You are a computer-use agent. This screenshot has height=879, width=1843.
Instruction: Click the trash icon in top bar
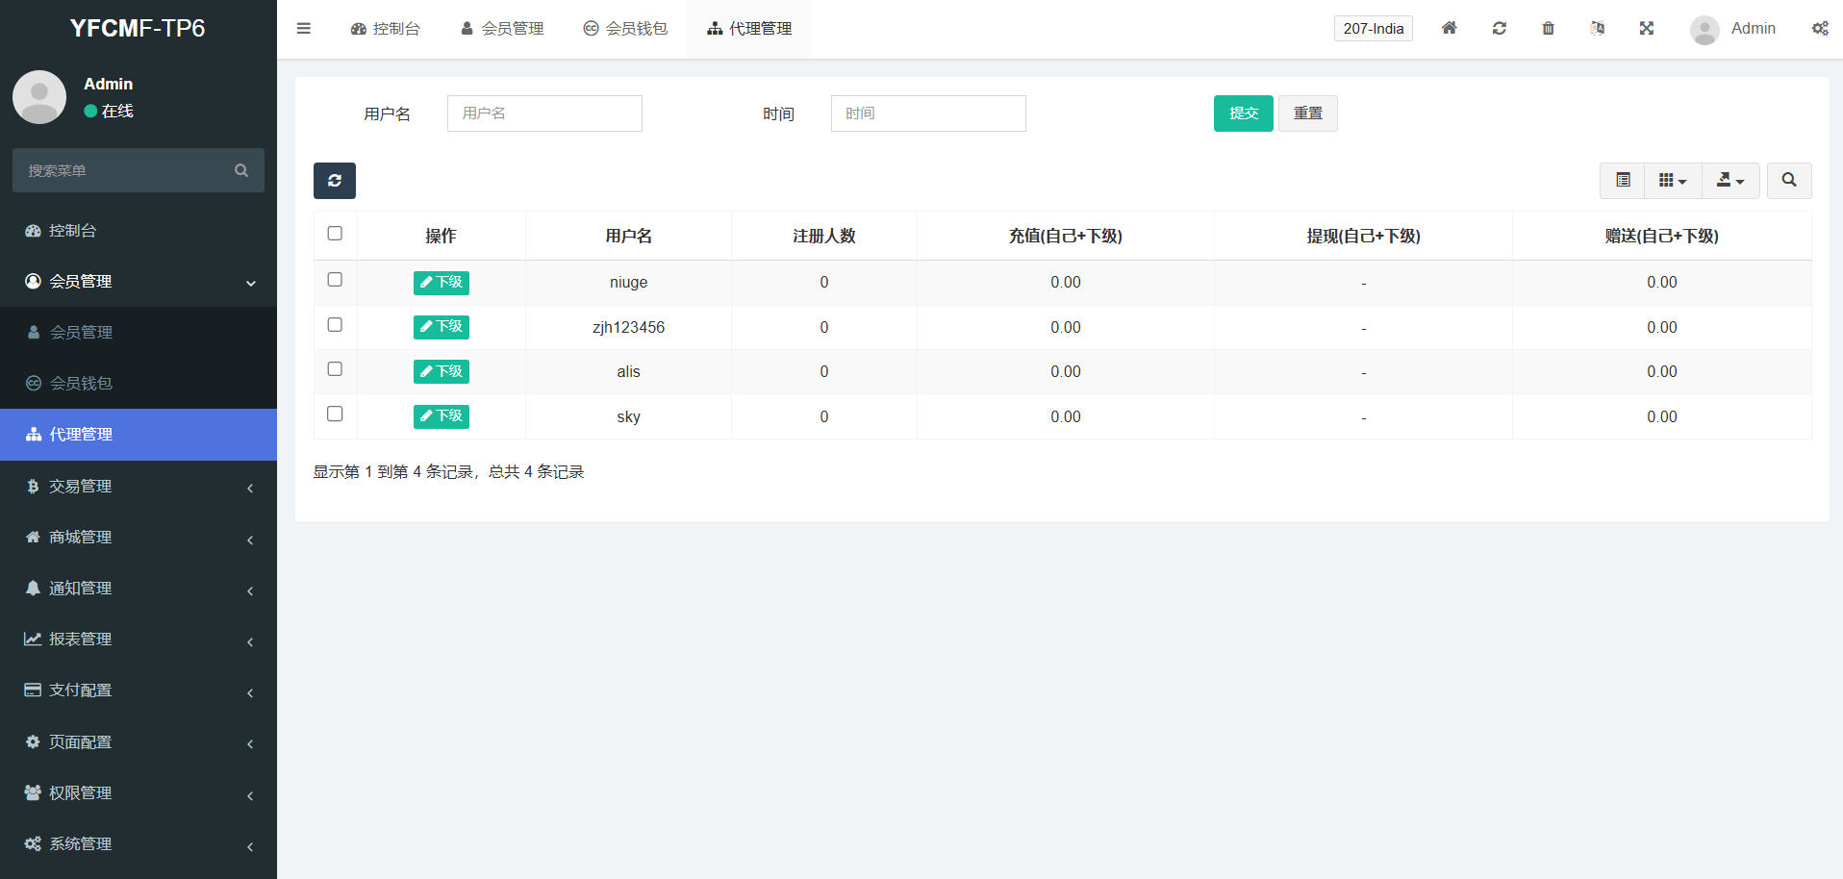(1548, 29)
